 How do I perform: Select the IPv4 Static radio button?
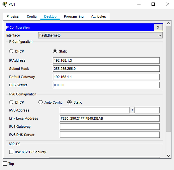[x=55, y=51]
